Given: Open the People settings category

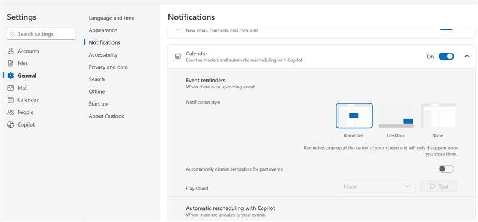Looking at the screenshot, I should tap(25, 112).
